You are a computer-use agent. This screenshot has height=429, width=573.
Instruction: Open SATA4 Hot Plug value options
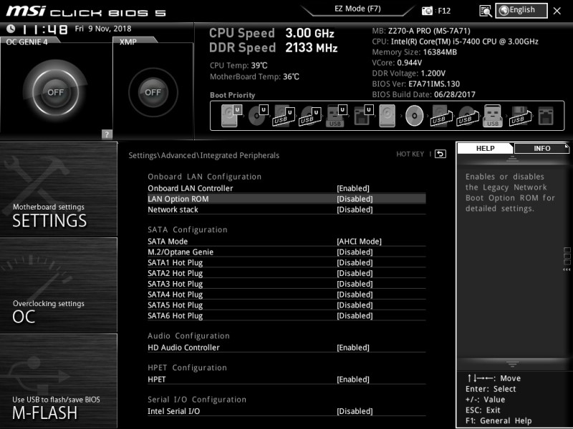point(355,295)
